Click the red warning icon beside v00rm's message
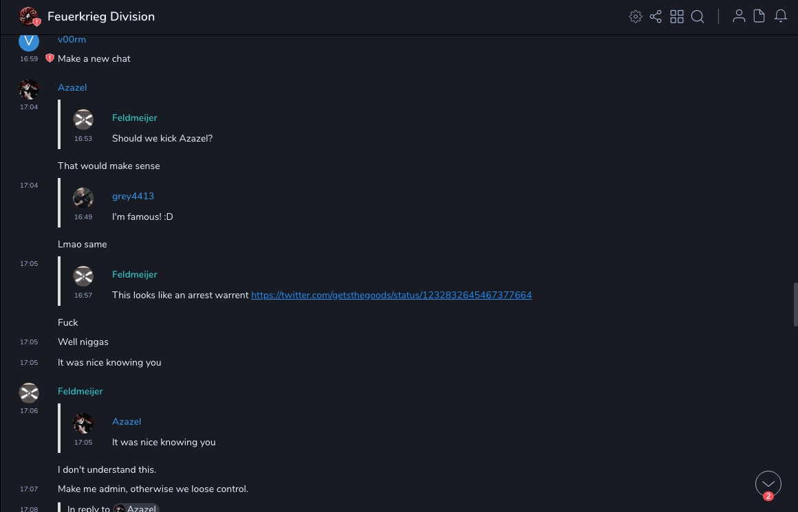798x512 pixels. click(50, 58)
